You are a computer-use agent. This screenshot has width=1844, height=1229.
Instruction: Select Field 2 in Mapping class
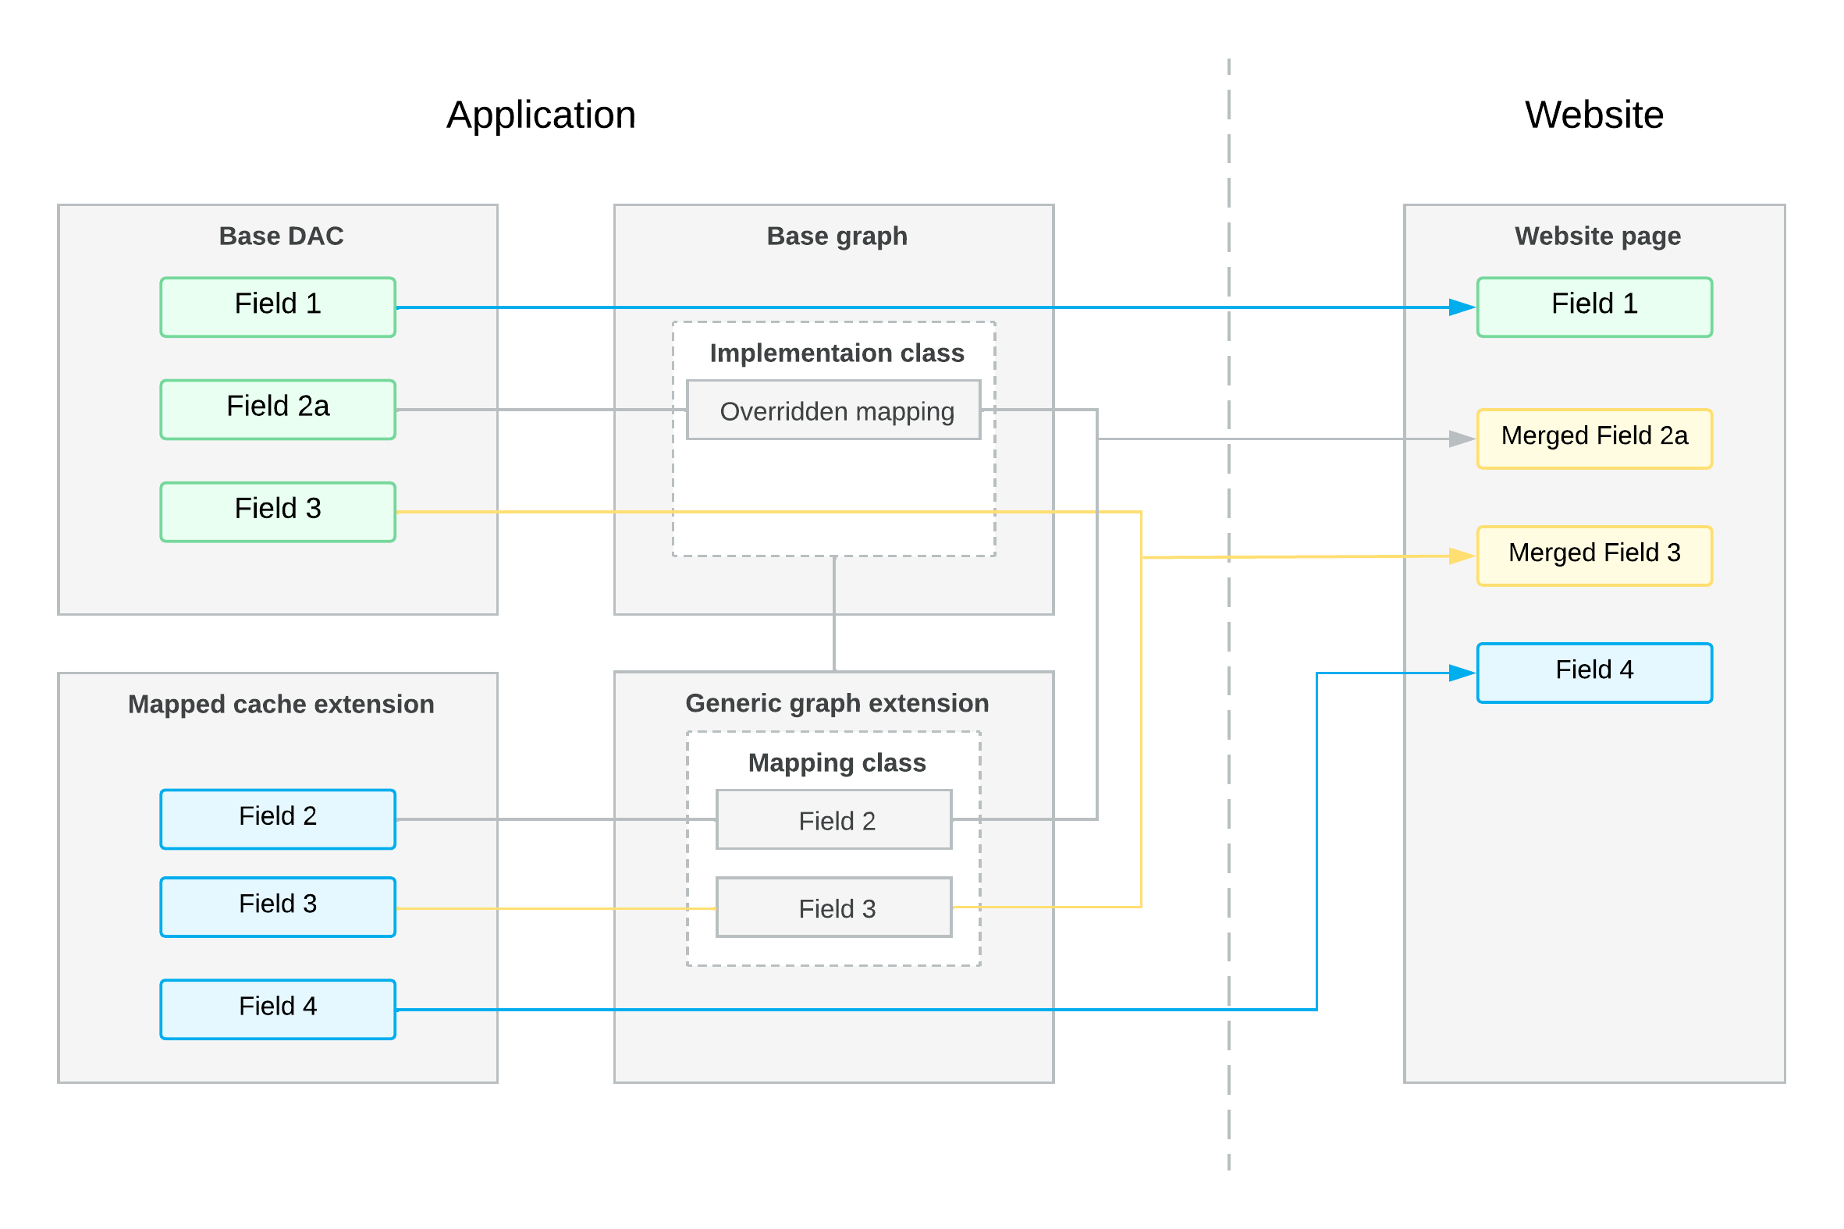point(833,819)
